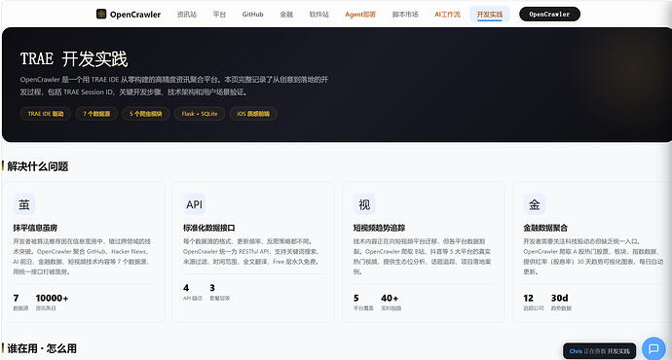Click the iOS 质感前端 tag
672x360 pixels.
[x=253, y=114]
